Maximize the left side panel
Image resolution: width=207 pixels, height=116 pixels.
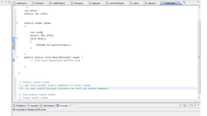[x=9, y=2]
